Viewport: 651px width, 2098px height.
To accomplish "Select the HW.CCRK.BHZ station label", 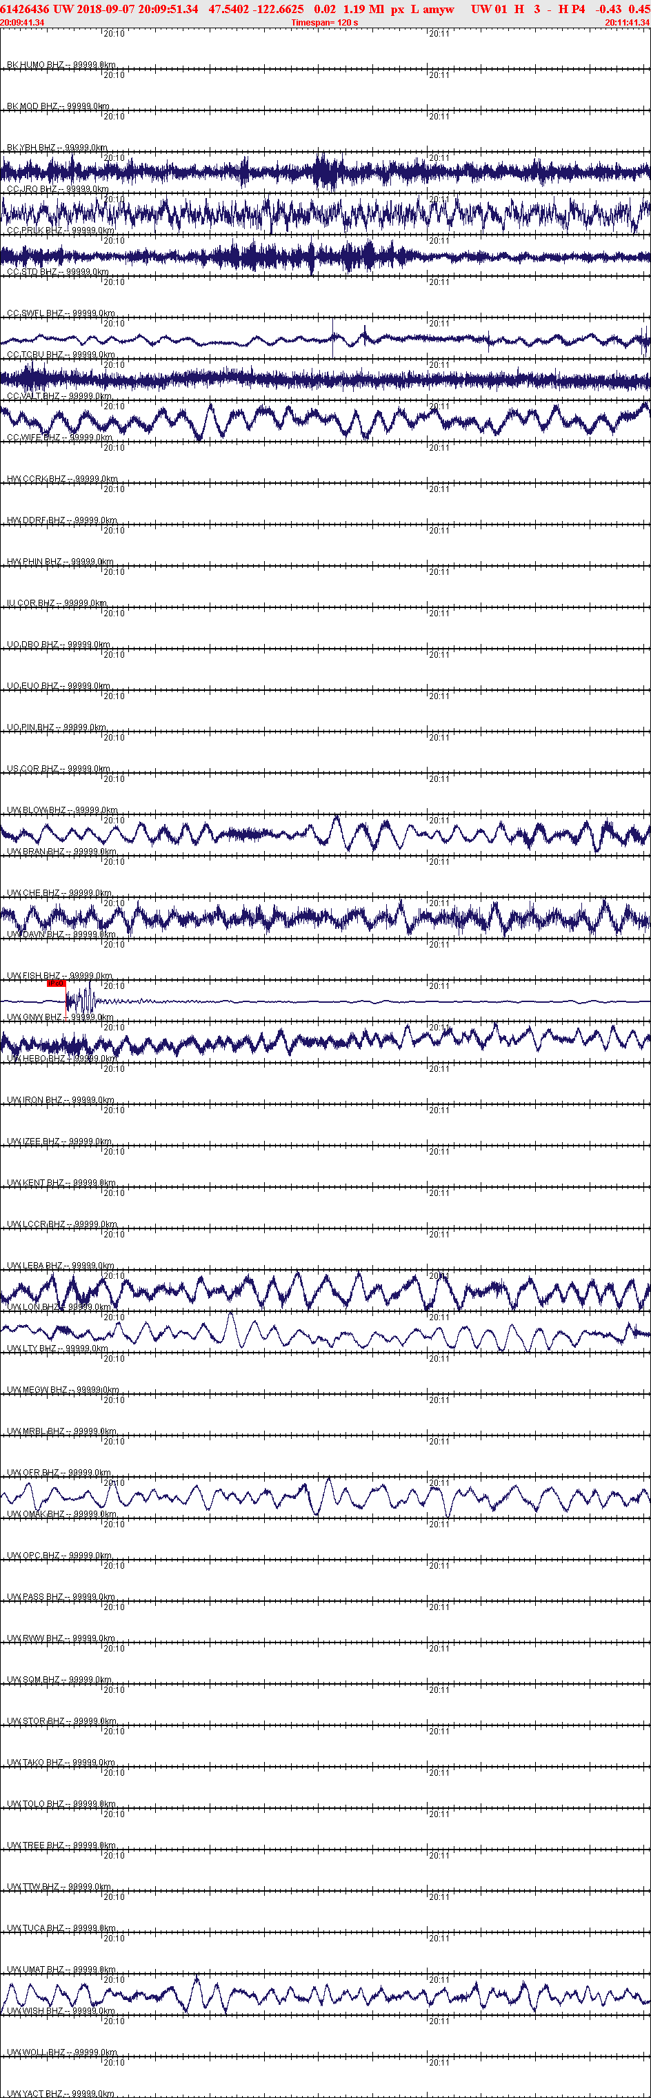I will point(62,479).
